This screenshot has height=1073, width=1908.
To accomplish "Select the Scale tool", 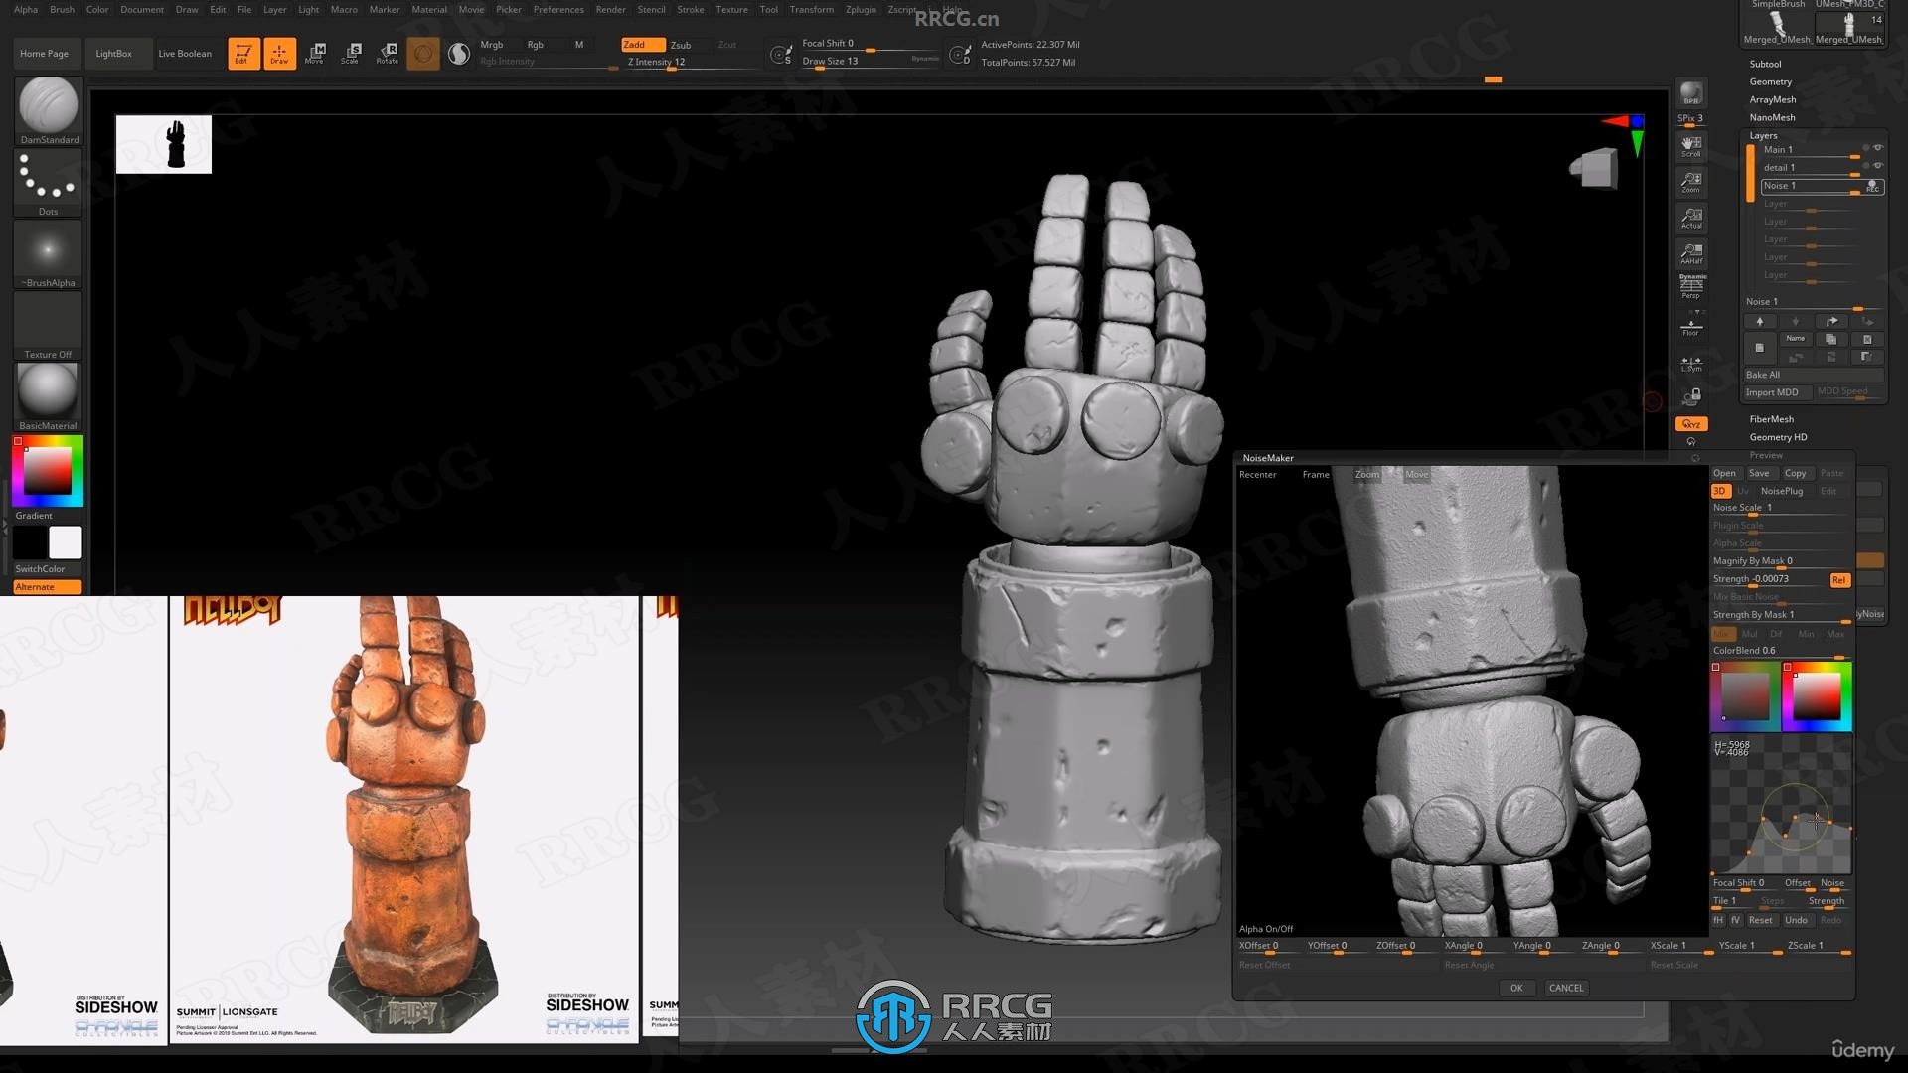I will [x=351, y=53].
